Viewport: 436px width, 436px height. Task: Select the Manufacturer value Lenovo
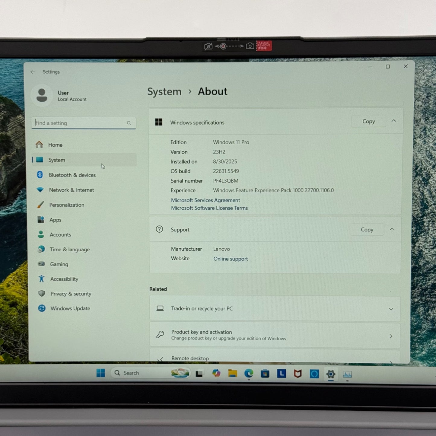221,249
